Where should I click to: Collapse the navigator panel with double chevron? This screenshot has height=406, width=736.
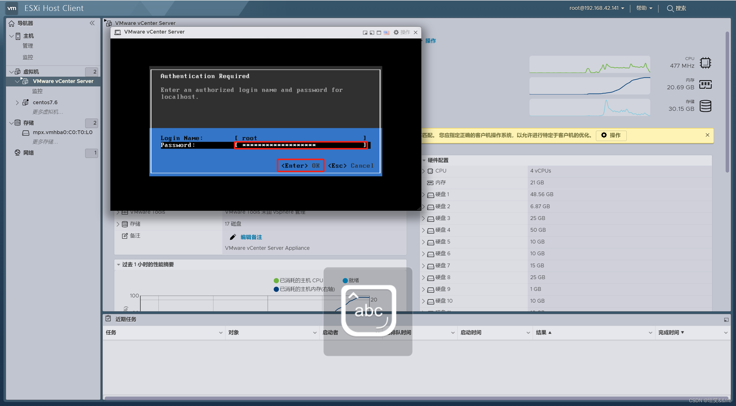tap(92, 23)
